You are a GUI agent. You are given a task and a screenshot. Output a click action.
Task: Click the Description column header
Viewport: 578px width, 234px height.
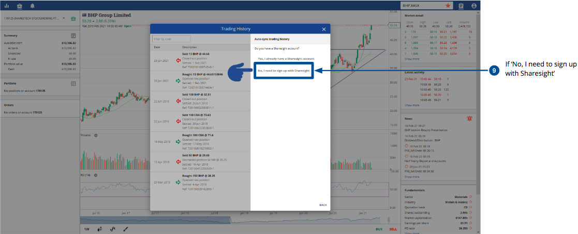pos(189,47)
